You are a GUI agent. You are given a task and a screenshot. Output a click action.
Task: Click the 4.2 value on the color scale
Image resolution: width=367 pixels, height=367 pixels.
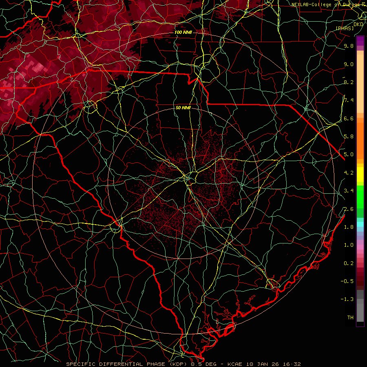(349, 173)
